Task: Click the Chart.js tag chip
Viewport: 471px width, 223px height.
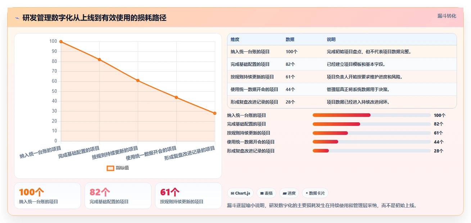Action: pyautogui.click(x=240, y=193)
